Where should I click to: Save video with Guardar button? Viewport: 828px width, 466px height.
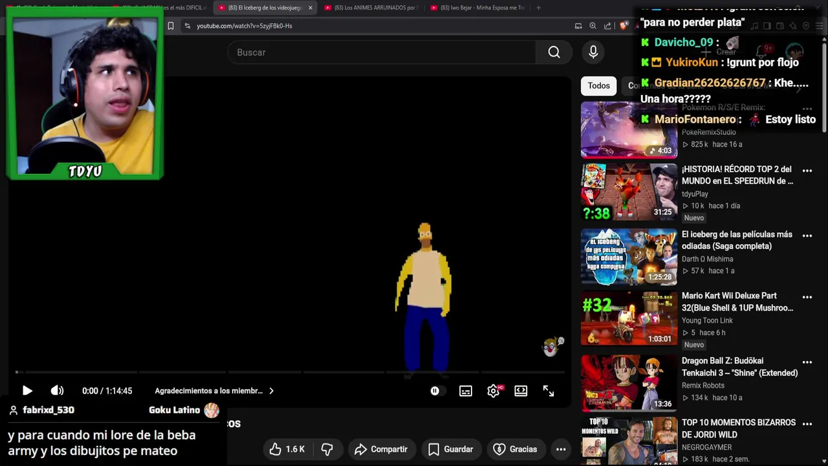(451, 449)
